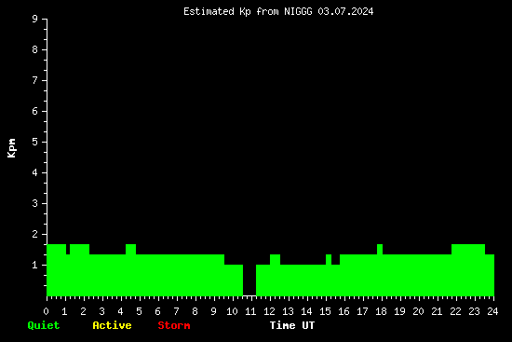Select the green Quiet legend label

44,325
